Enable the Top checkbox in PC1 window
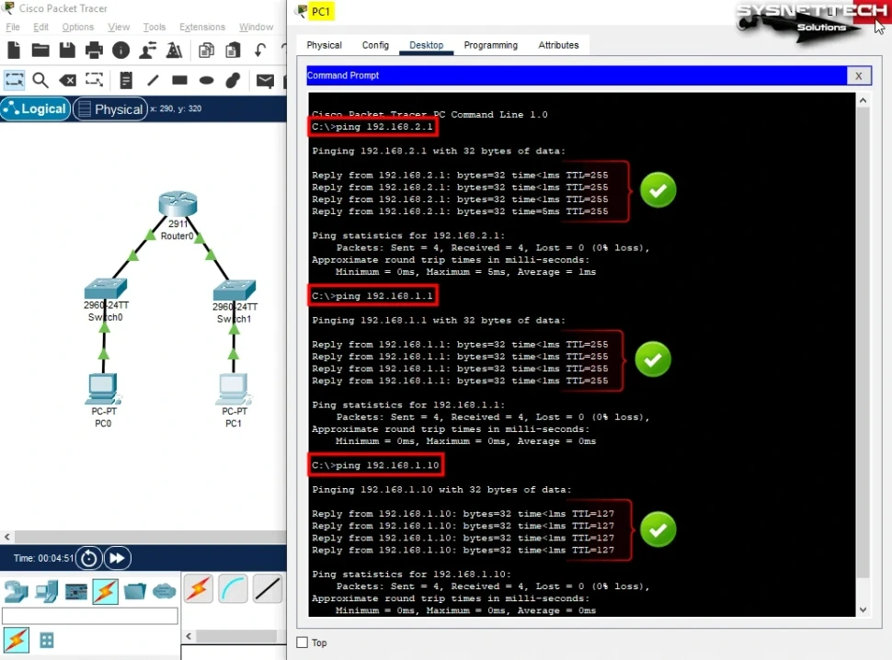Screen dimensions: 892x660 pyautogui.click(x=302, y=643)
